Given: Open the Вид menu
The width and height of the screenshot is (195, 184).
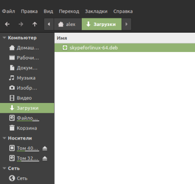Looking at the screenshot, I should coord(48,11).
